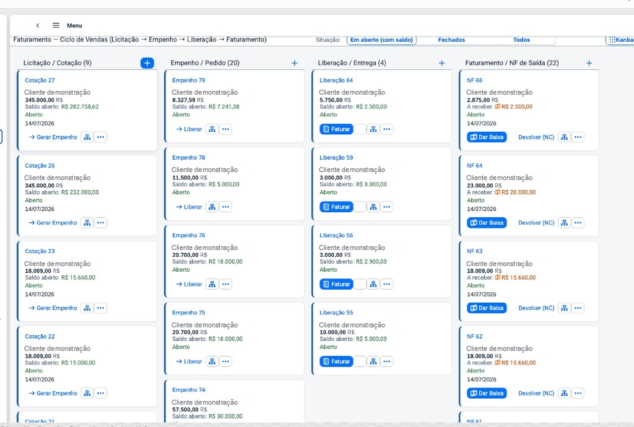Click Gerar Empenho on Cotação 22
This screenshot has height=427, width=634.
pyautogui.click(x=53, y=393)
